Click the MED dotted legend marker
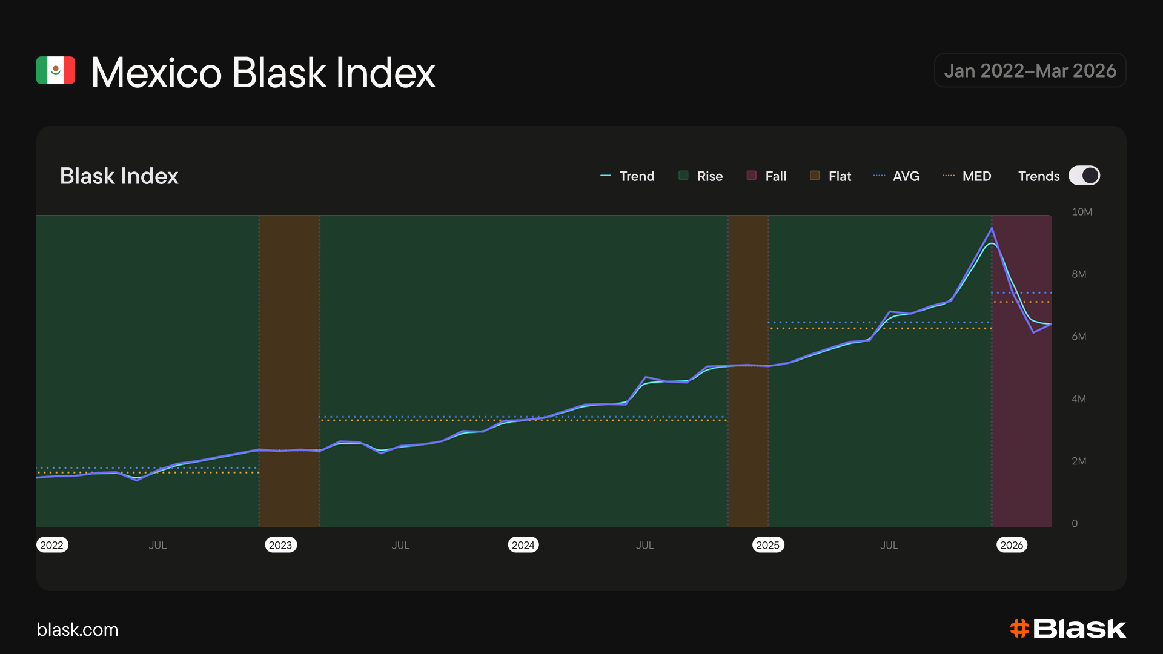 tap(949, 176)
